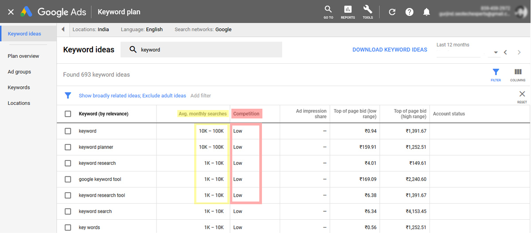Image resolution: width=531 pixels, height=236 pixels.
Task: Open the notifications bell
Action: (x=427, y=12)
